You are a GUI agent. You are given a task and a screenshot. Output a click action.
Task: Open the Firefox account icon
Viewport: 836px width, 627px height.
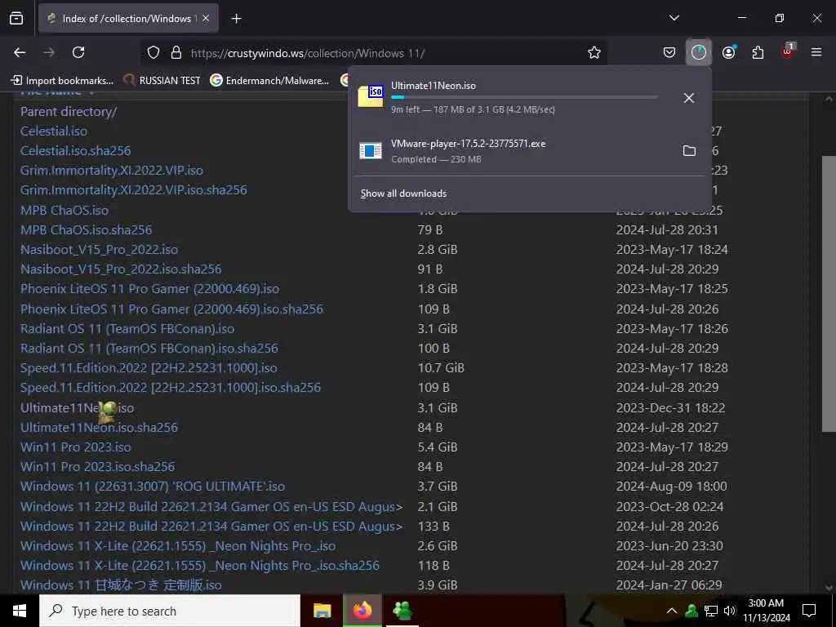click(x=729, y=52)
